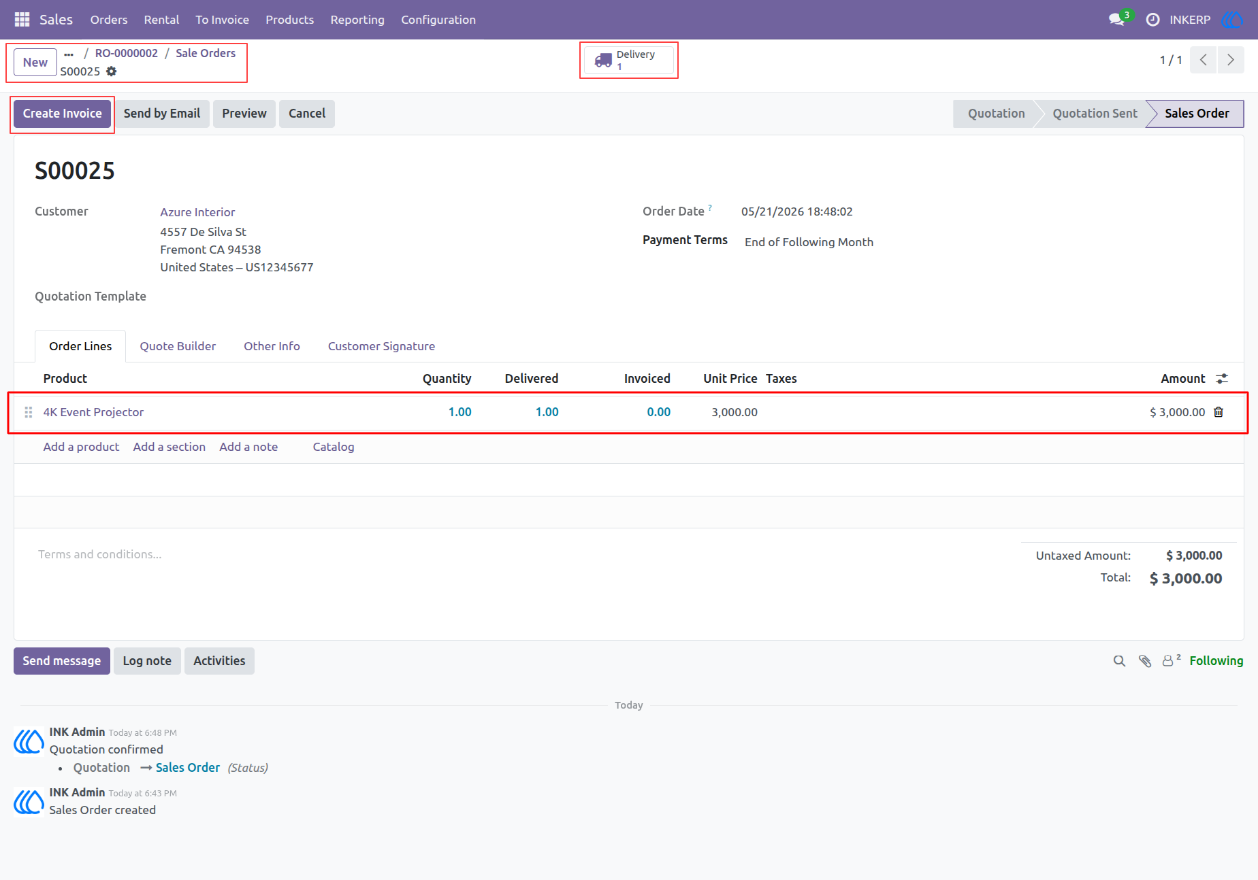Screen dimensions: 1258x880
Task: Click the Preview button
Action: point(244,114)
